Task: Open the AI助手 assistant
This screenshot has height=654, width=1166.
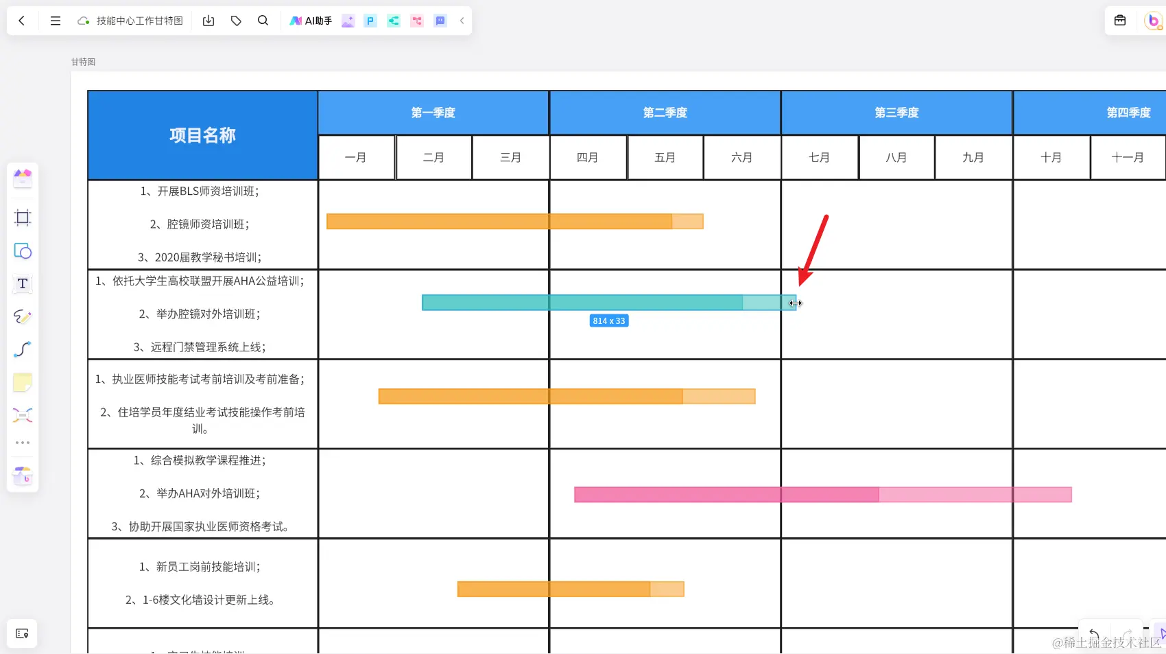Action: pos(310,21)
